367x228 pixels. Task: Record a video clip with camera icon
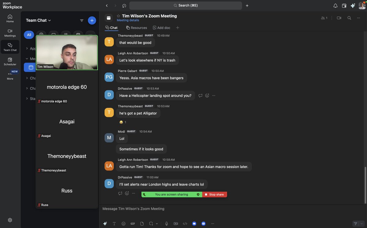click(175, 223)
